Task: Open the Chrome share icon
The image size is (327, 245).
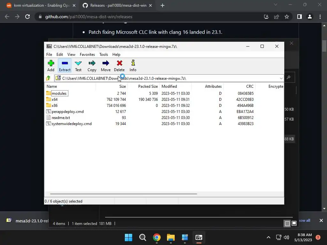Action: pyautogui.click(x=277, y=17)
